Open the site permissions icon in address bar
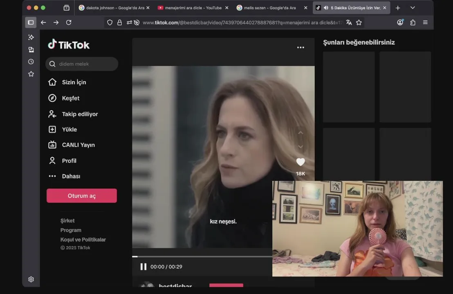This screenshot has width=453, height=294. tap(129, 22)
